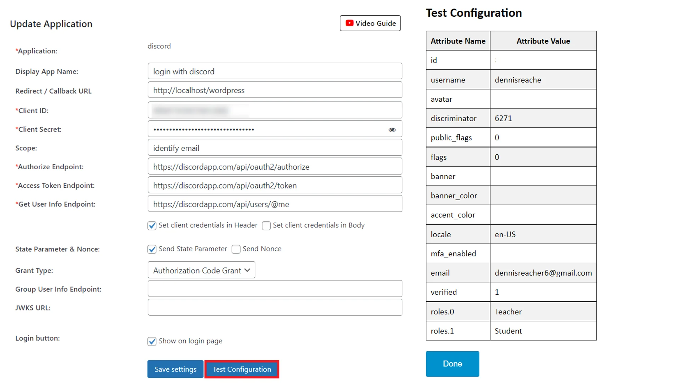Click the locale value en-US

(505, 235)
